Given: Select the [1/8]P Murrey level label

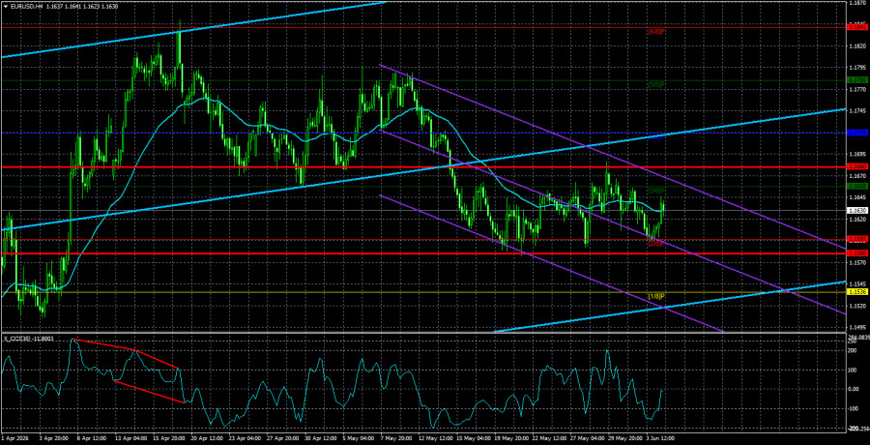Looking at the screenshot, I should point(656,296).
